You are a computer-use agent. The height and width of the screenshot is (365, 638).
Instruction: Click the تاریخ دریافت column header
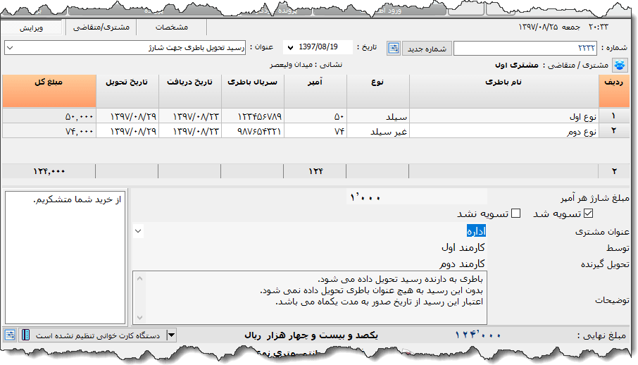coord(190,91)
